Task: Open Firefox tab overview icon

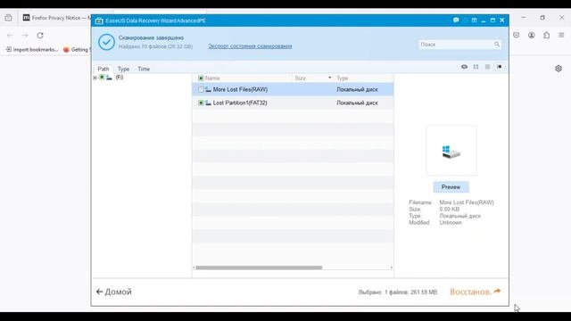Action: pos(8,18)
